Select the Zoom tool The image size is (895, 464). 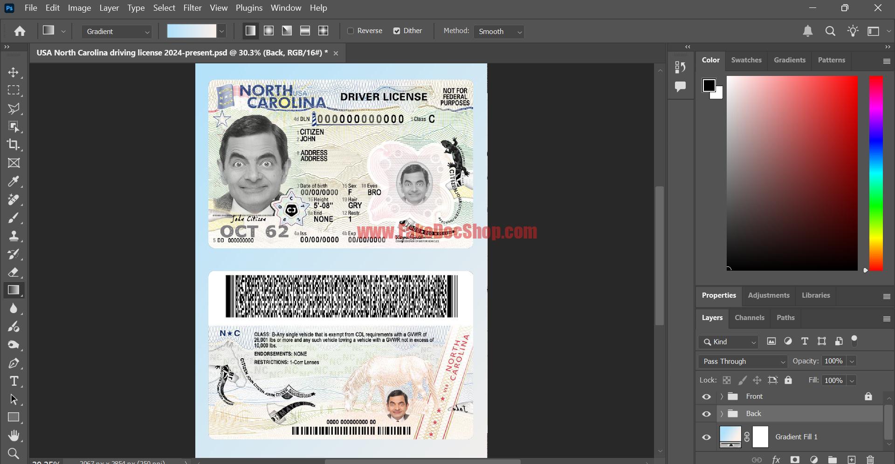point(14,453)
